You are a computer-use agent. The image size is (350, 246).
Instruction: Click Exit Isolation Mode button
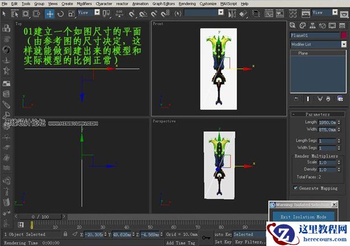tap(303, 217)
